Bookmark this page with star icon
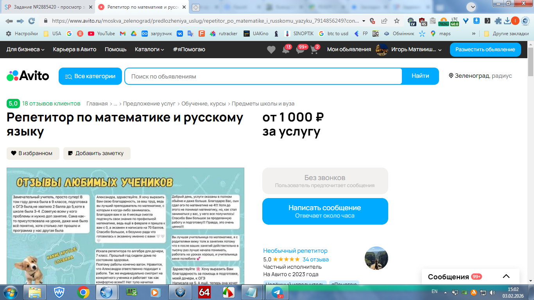This screenshot has height=300, width=534. click(x=397, y=21)
